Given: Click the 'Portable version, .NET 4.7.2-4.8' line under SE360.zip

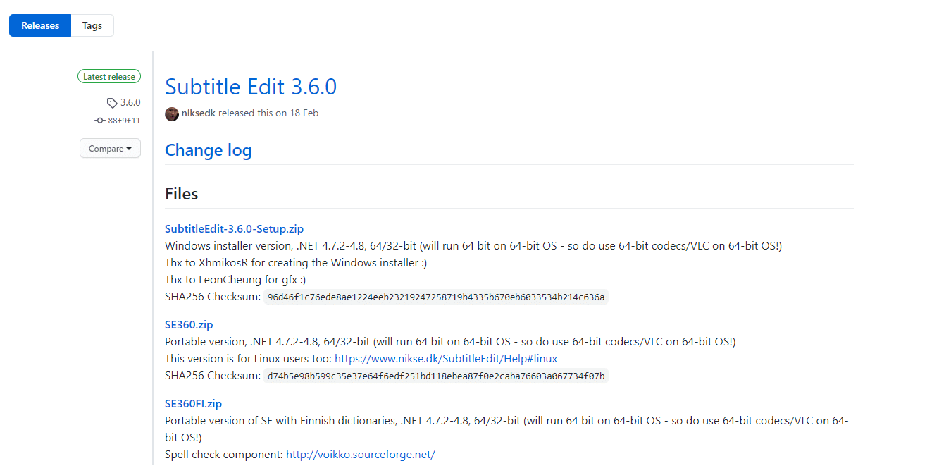Looking at the screenshot, I should tap(450, 342).
